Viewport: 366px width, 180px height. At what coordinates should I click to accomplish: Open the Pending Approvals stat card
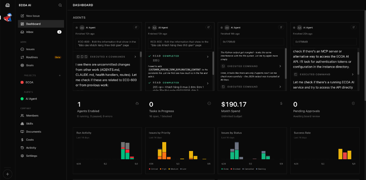[325, 110]
